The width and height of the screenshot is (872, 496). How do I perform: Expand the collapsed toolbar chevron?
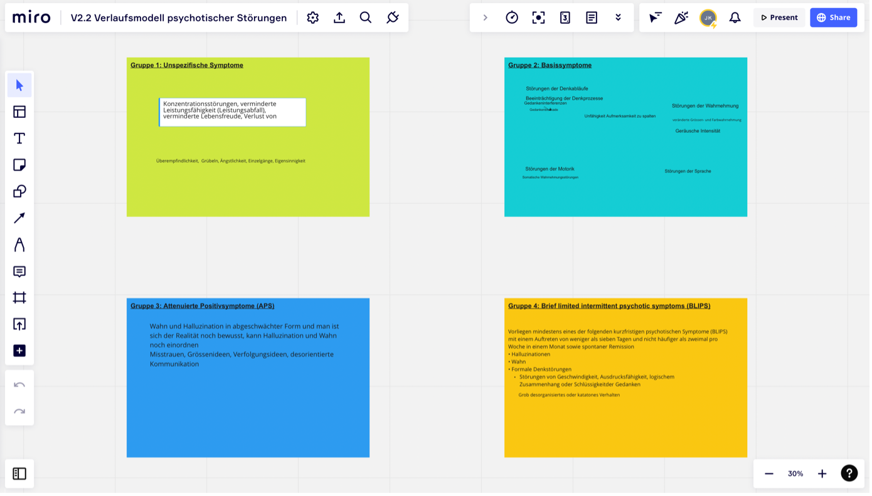point(485,18)
